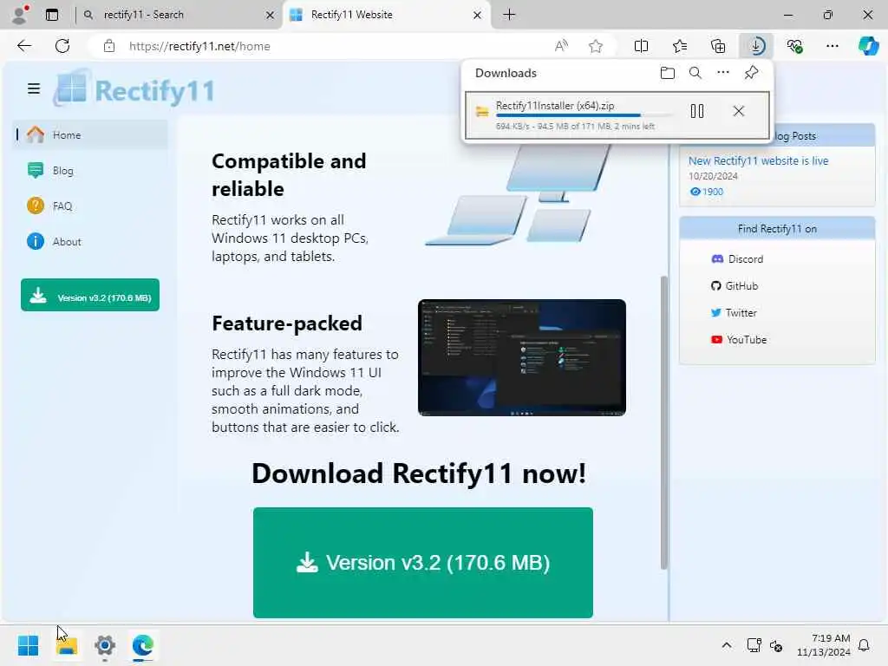Close the 'Rectify11 Website' tab

click(x=477, y=16)
